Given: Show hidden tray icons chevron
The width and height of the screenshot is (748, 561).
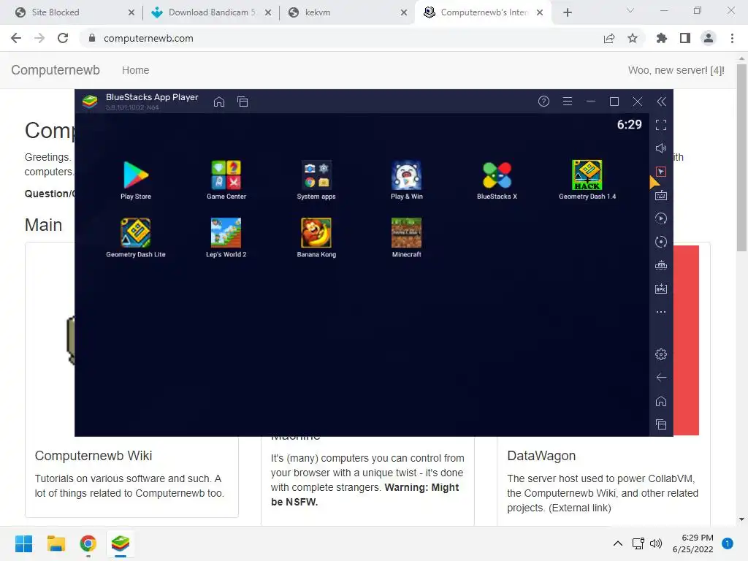Looking at the screenshot, I should [x=618, y=543].
